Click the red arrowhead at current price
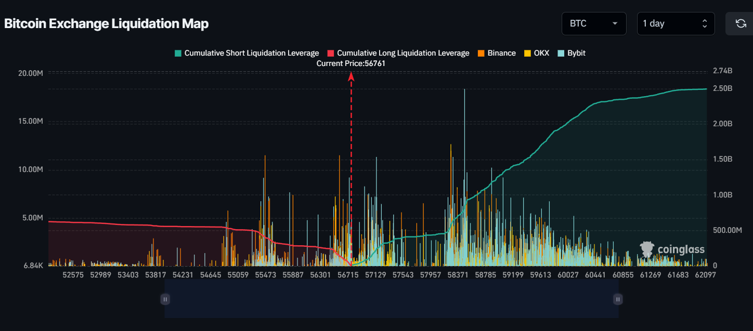The height and width of the screenshot is (331, 753). tap(351, 76)
